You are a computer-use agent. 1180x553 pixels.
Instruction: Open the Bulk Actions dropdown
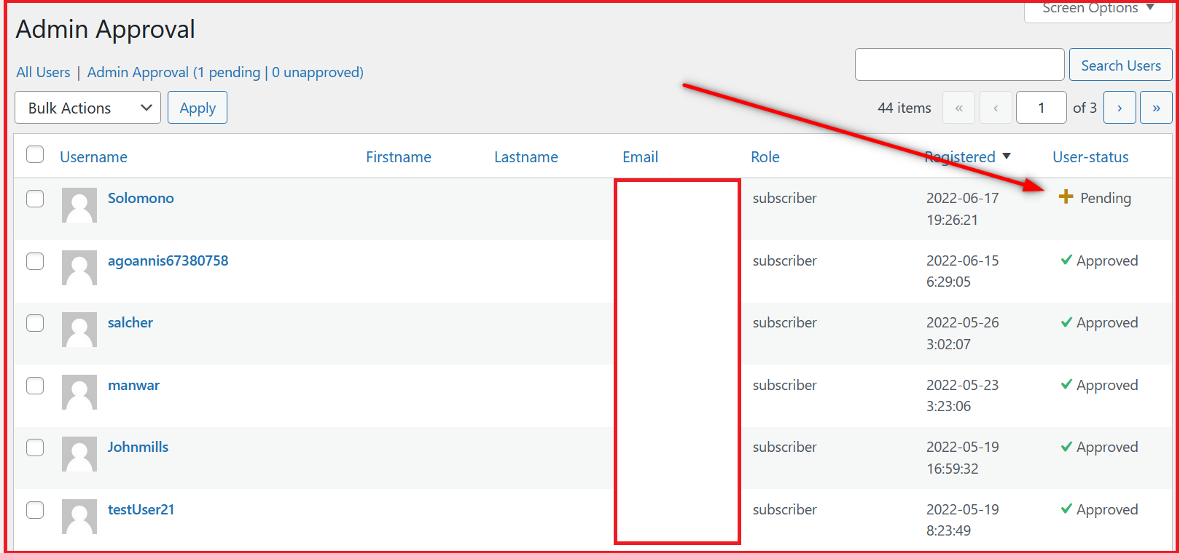pos(87,108)
